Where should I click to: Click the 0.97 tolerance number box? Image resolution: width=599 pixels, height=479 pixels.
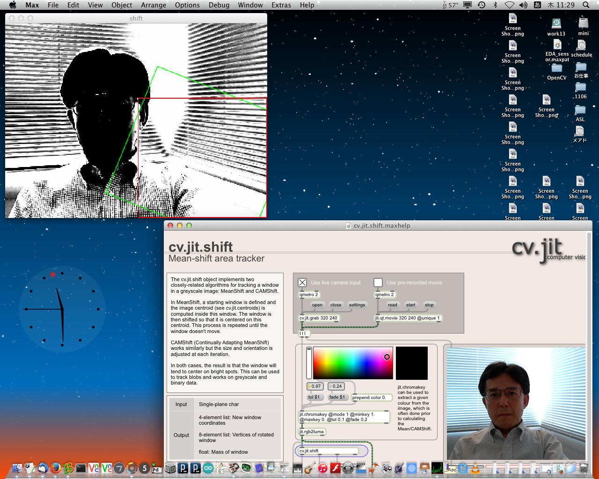tap(316, 386)
